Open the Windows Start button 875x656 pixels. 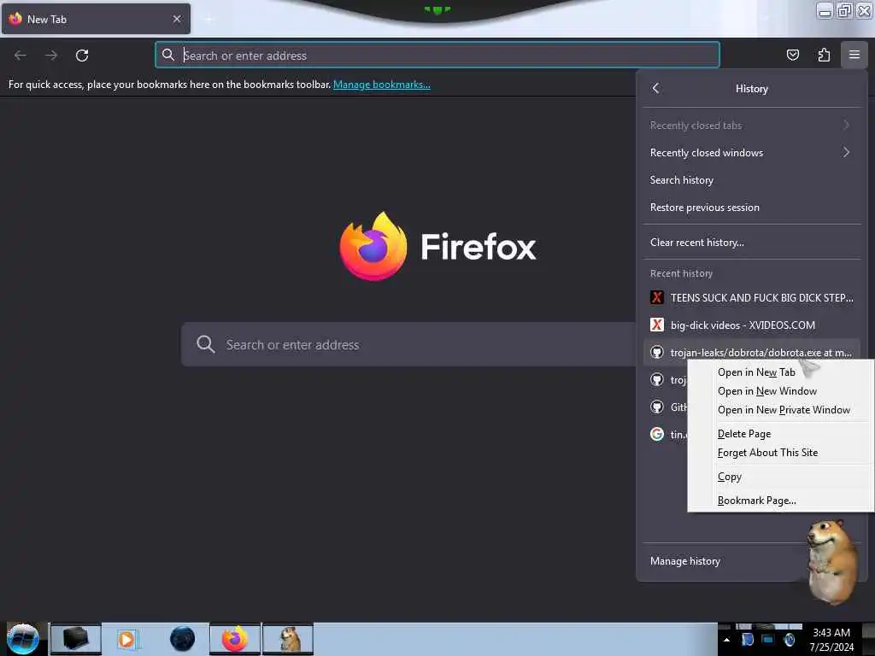point(23,639)
